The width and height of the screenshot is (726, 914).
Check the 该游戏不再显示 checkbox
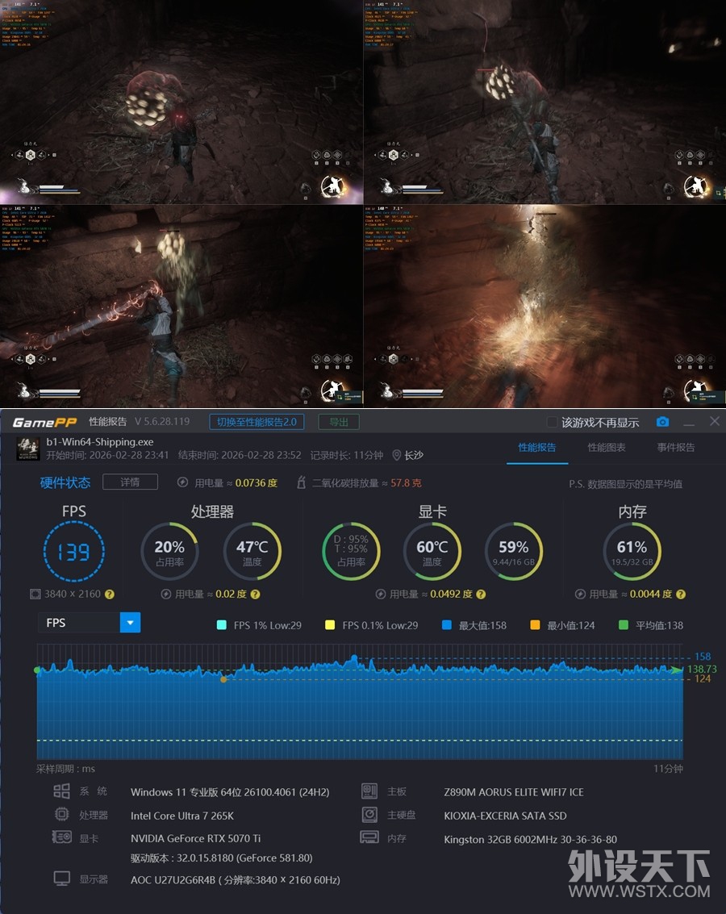552,422
